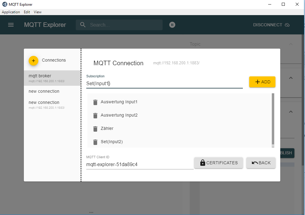Select the mqtt broker connection
The image size is (305, 215).
(52, 78)
